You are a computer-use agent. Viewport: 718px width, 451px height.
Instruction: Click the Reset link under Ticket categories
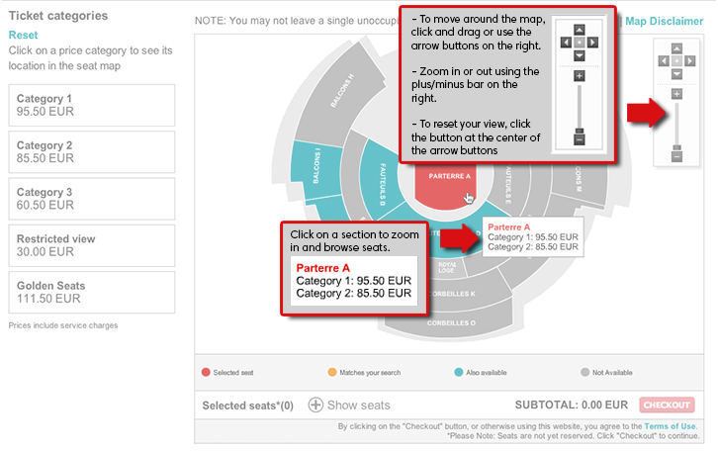[23, 35]
